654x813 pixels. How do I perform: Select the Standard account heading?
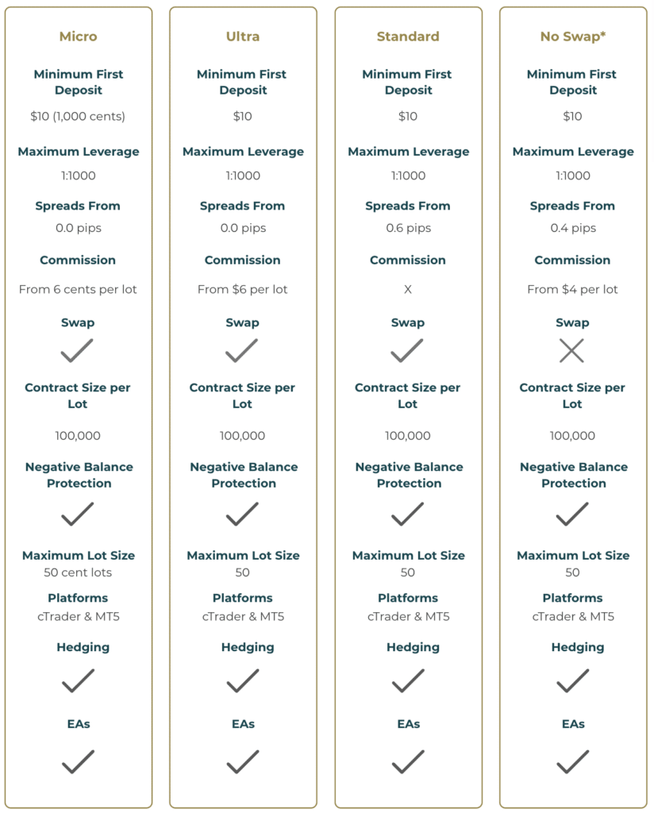[x=408, y=37]
